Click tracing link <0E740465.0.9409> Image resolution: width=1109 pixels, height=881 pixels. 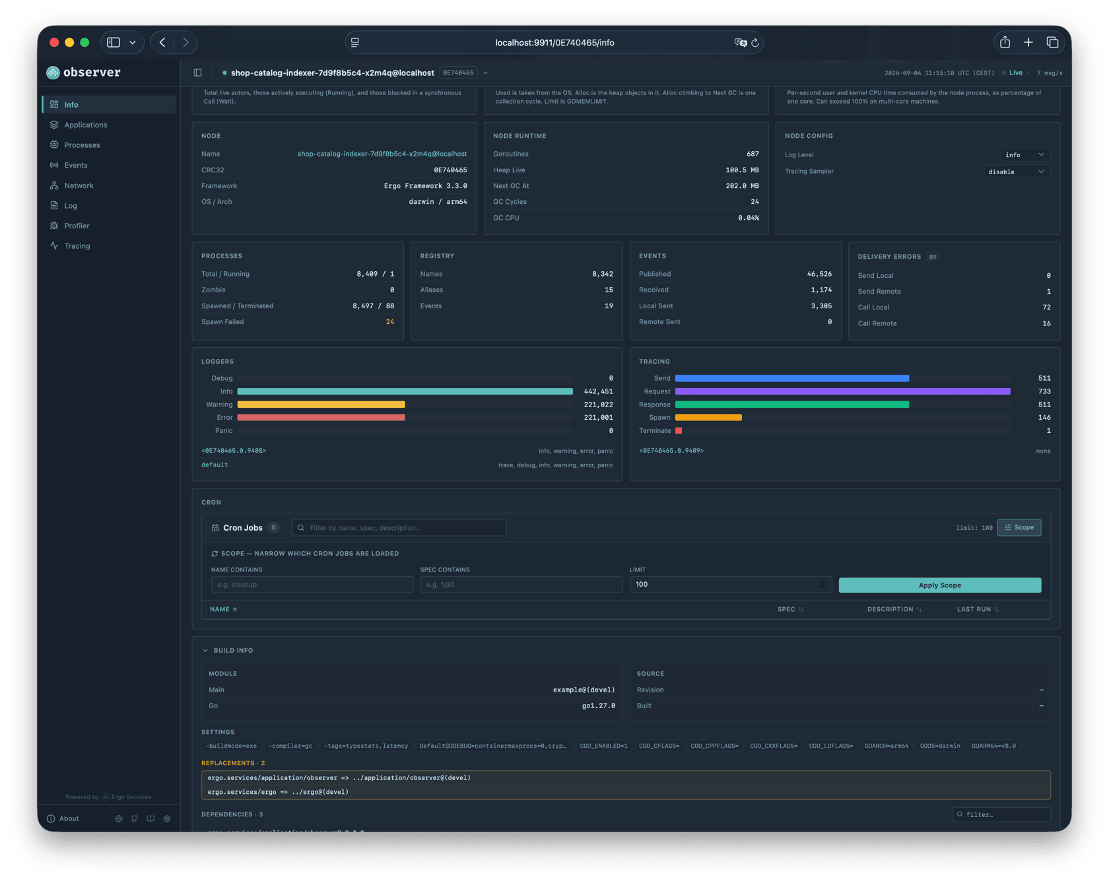click(x=671, y=451)
